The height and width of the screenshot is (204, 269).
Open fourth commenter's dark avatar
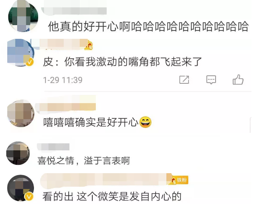(x=18, y=153)
